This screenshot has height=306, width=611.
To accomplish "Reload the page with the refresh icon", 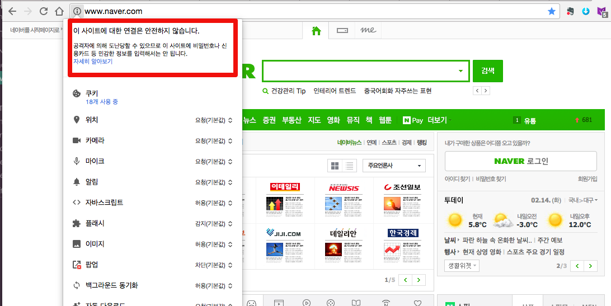I will click(x=44, y=11).
